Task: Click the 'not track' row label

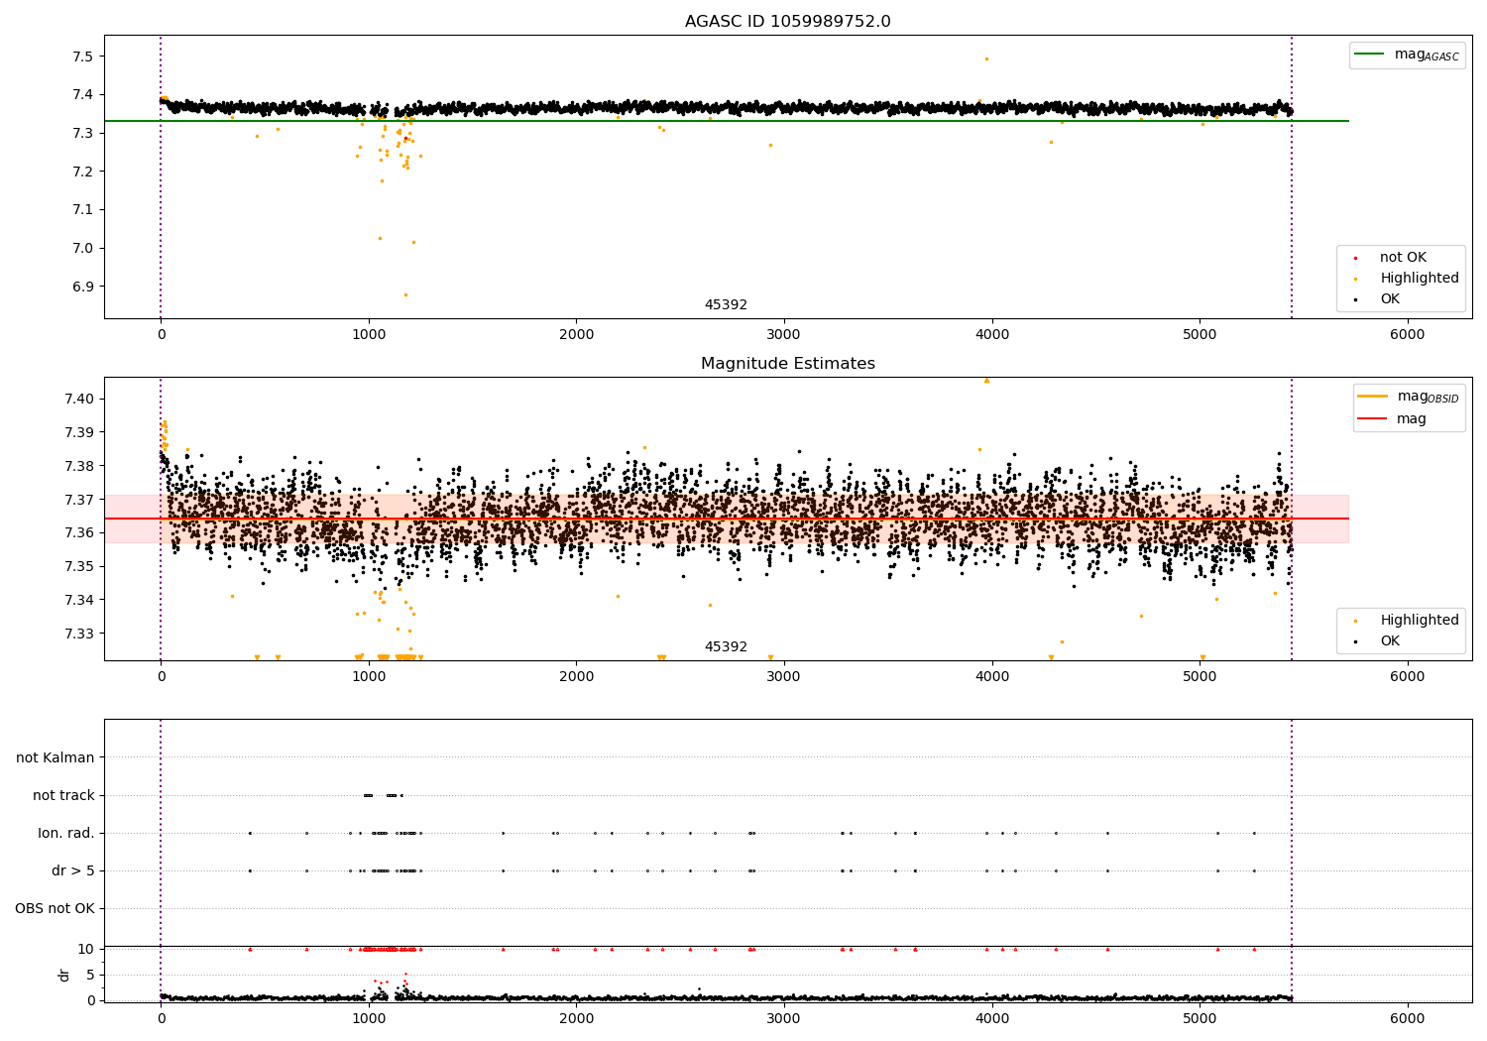Action: [63, 795]
